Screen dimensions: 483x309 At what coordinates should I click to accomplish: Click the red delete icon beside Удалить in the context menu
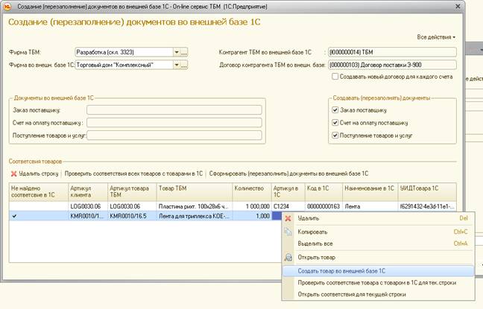click(288, 218)
